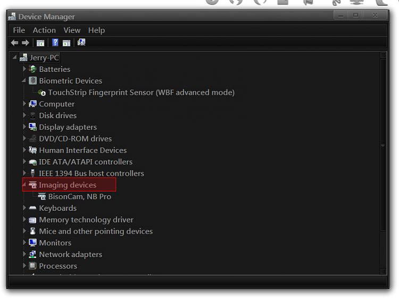Collapse the Biometric Devices arrow
399x298 pixels.
click(24, 80)
